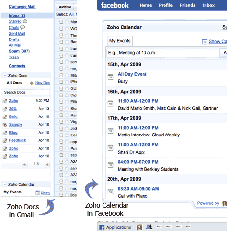Screen dimensions: 227x231
Task: Click Compose Mail link
Action: click(22, 7)
